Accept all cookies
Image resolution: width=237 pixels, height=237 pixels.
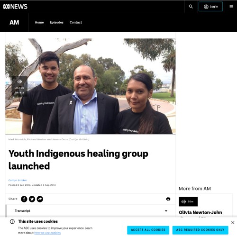(x=148, y=230)
